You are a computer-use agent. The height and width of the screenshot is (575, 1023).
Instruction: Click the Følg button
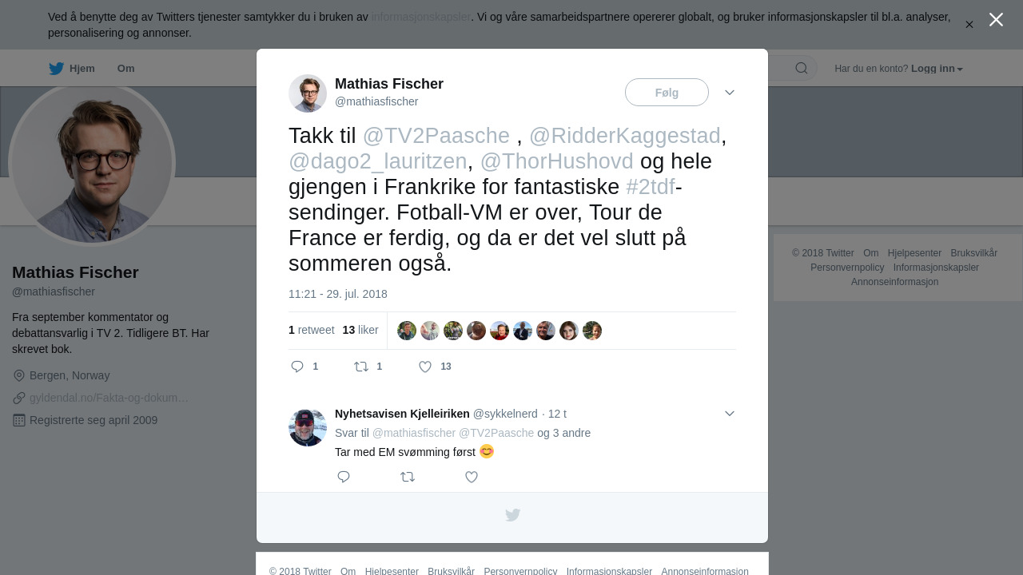[667, 93]
